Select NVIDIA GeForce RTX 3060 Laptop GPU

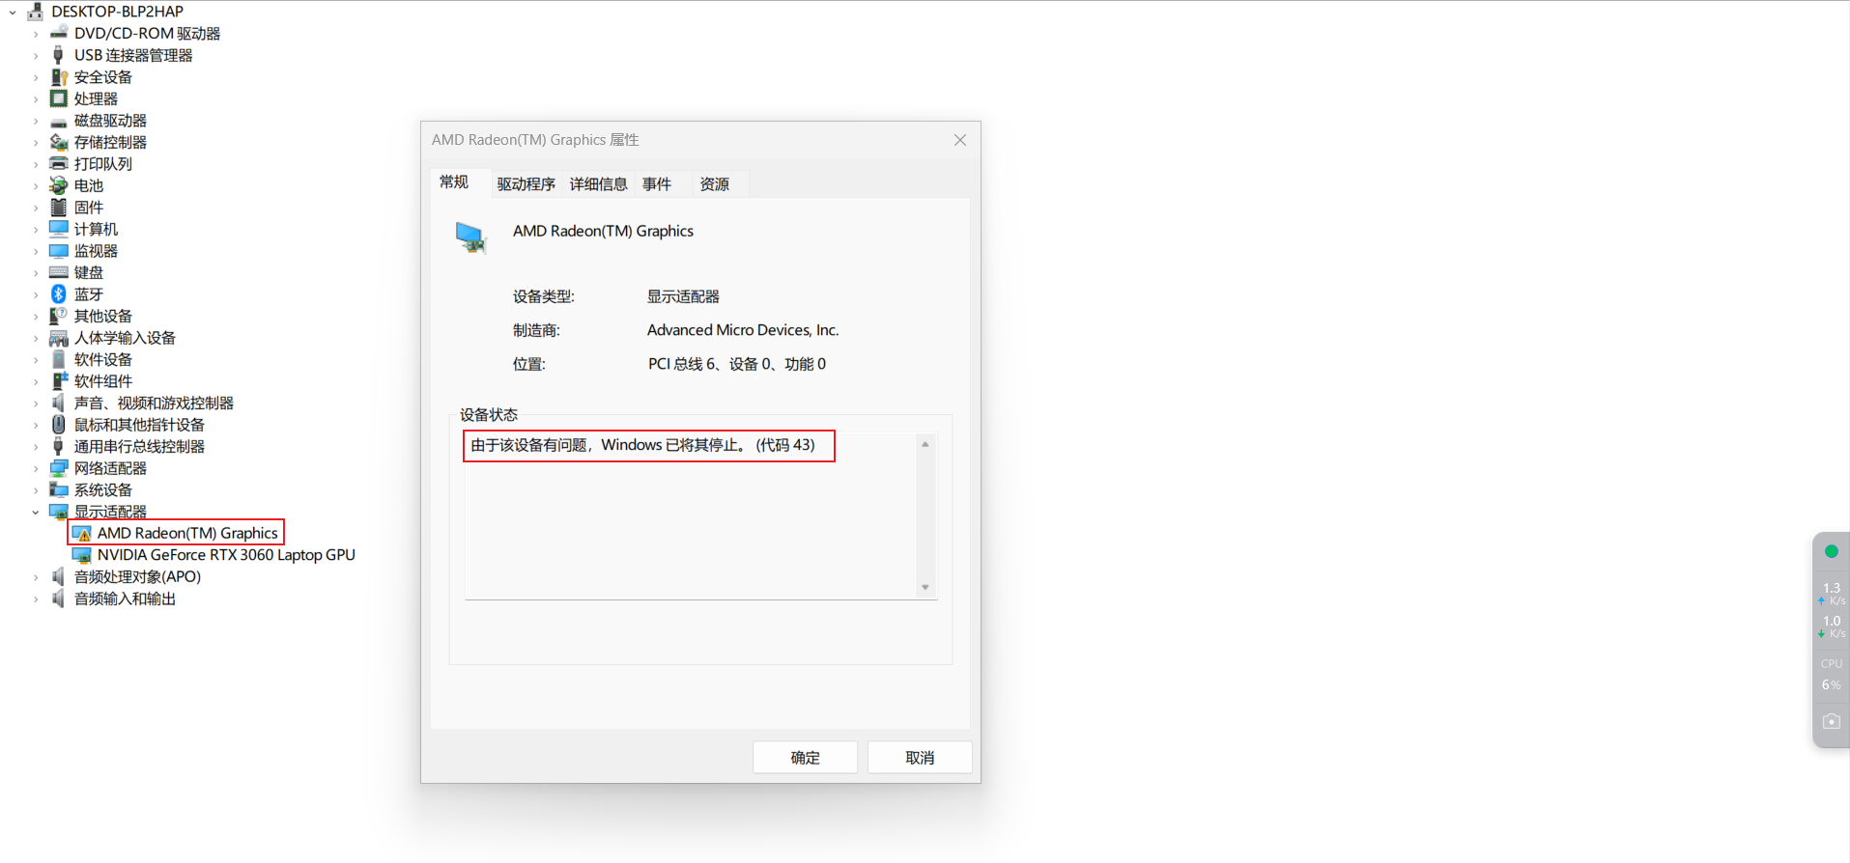[226, 555]
